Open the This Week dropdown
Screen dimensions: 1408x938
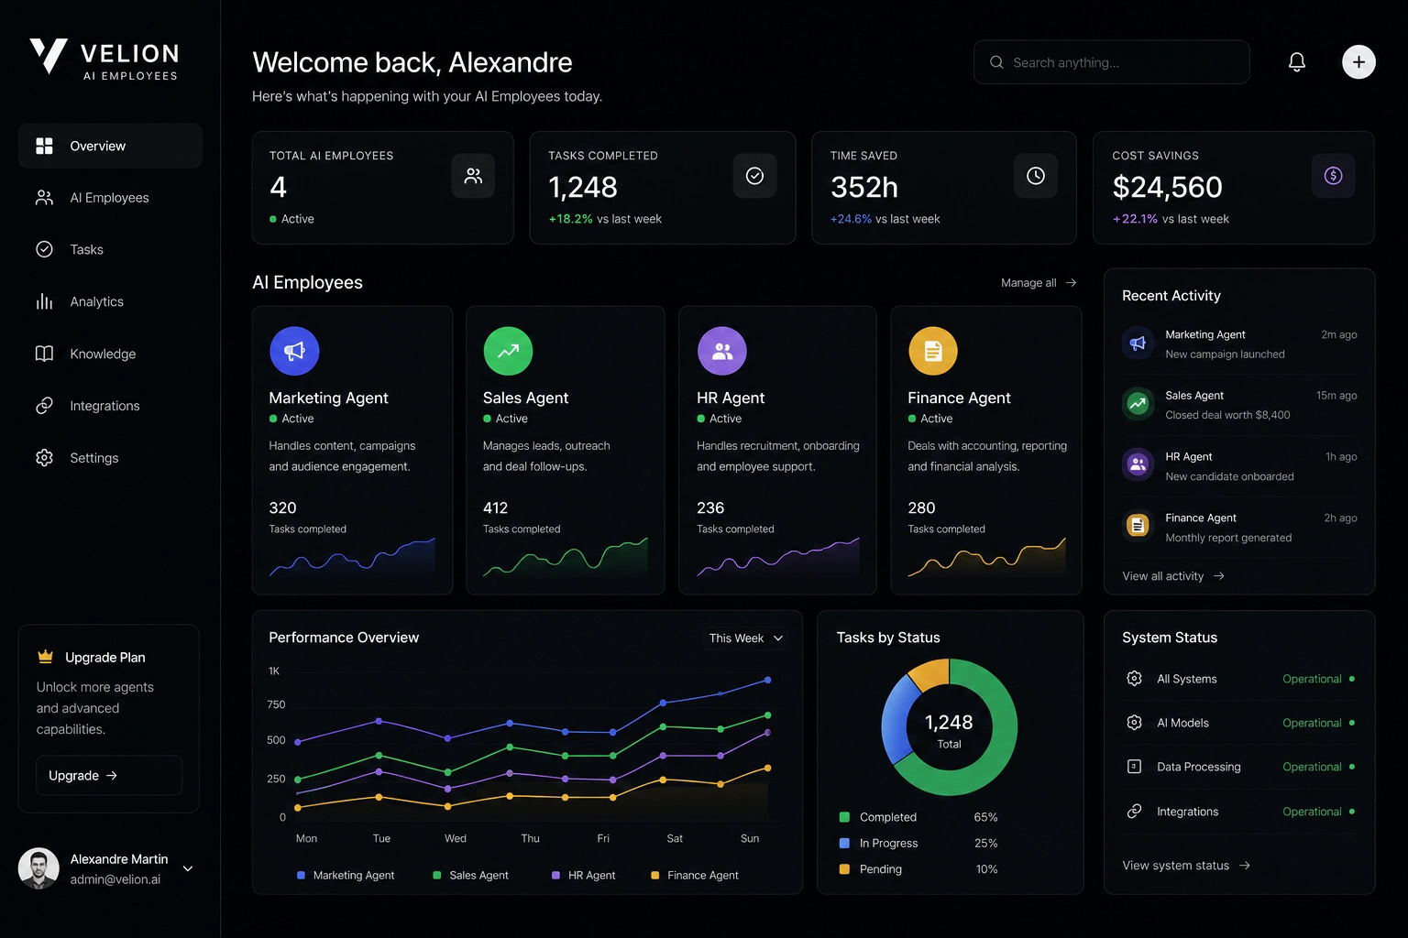pos(746,638)
